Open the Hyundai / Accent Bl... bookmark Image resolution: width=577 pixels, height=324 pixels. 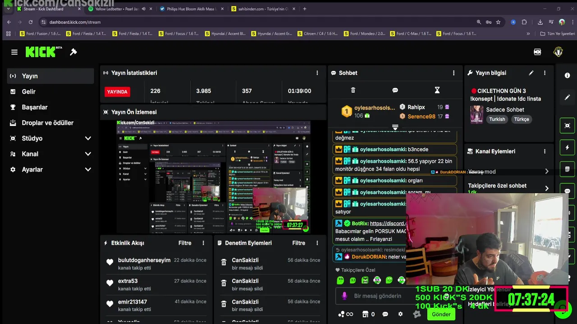(226, 34)
